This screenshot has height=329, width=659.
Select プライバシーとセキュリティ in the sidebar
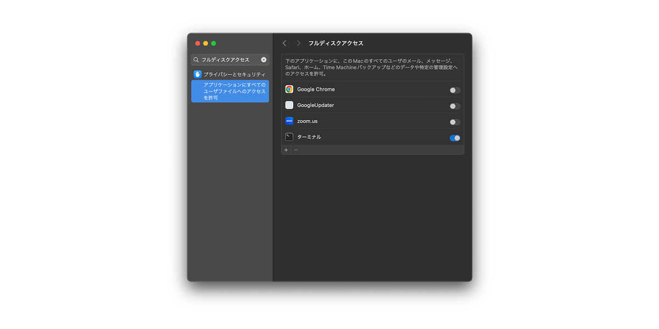click(230, 74)
